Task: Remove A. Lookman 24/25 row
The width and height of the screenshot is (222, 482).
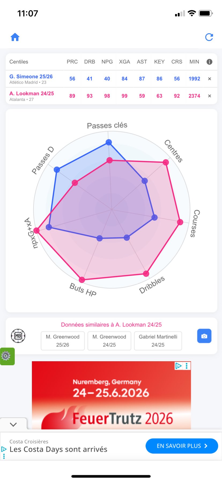Action: [x=210, y=96]
